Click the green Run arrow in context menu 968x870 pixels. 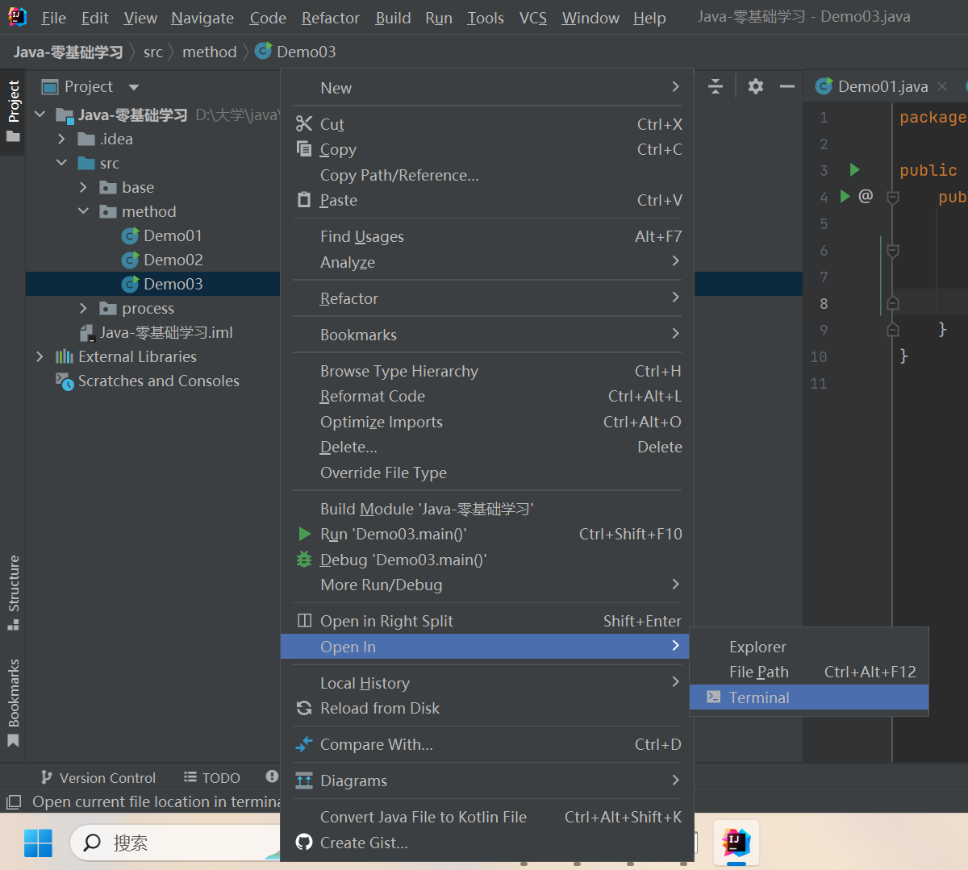coord(304,534)
